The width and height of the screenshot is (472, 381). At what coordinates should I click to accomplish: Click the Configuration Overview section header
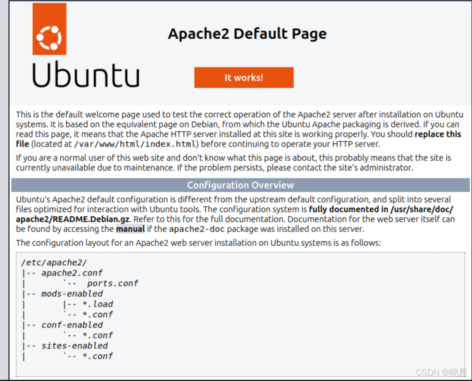click(241, 185)
